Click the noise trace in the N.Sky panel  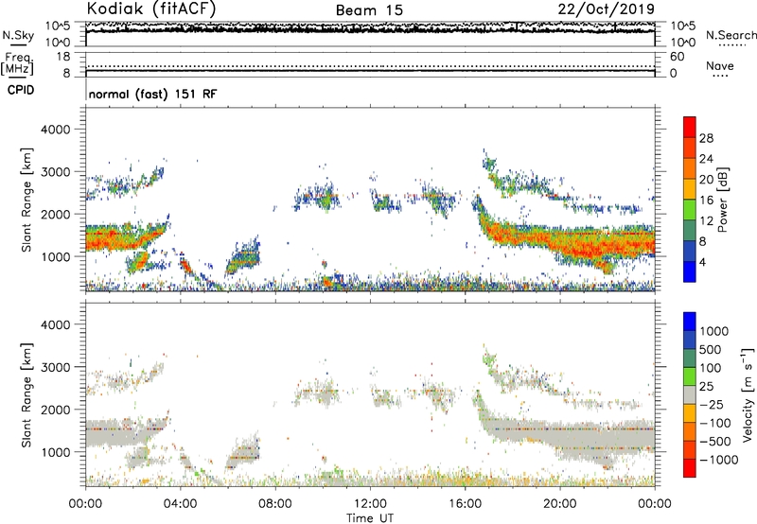370,30
